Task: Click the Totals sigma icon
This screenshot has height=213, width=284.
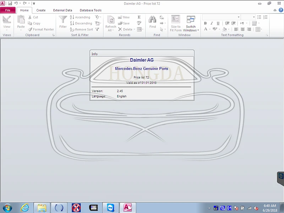Action: click(139, 17)
